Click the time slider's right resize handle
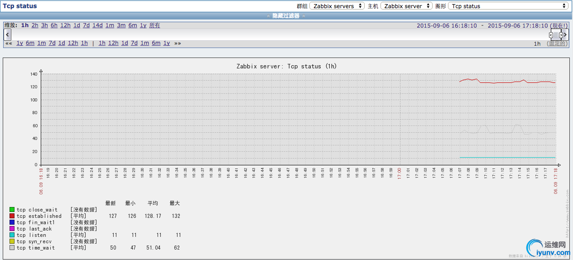Image resolution: width=573 pixels, height=260 pixels. pos(561,35)
